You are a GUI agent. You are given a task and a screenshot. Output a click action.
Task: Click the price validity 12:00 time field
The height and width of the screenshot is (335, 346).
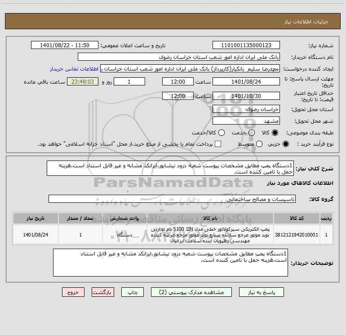(178, 96)
